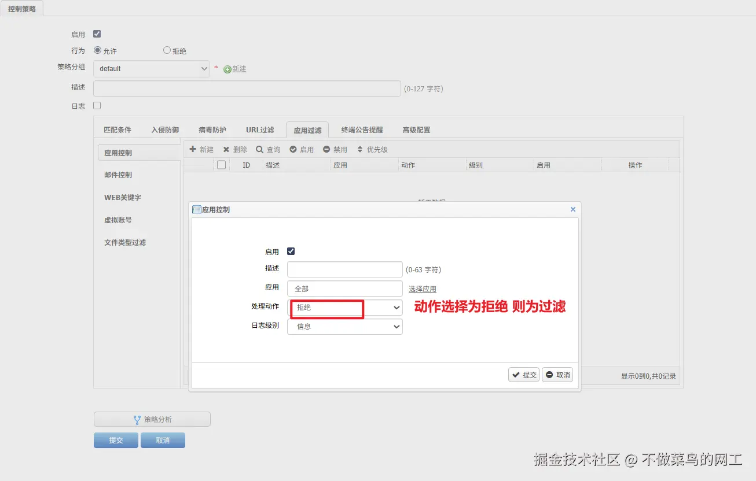Click the policy 描述 input field
Screen dimensions: 756x481
[247, 88]
